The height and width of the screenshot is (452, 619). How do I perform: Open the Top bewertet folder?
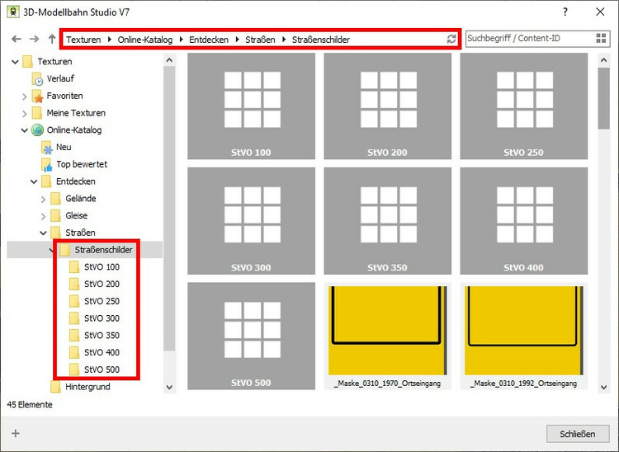pyautogui.click(x=74, y=164)
